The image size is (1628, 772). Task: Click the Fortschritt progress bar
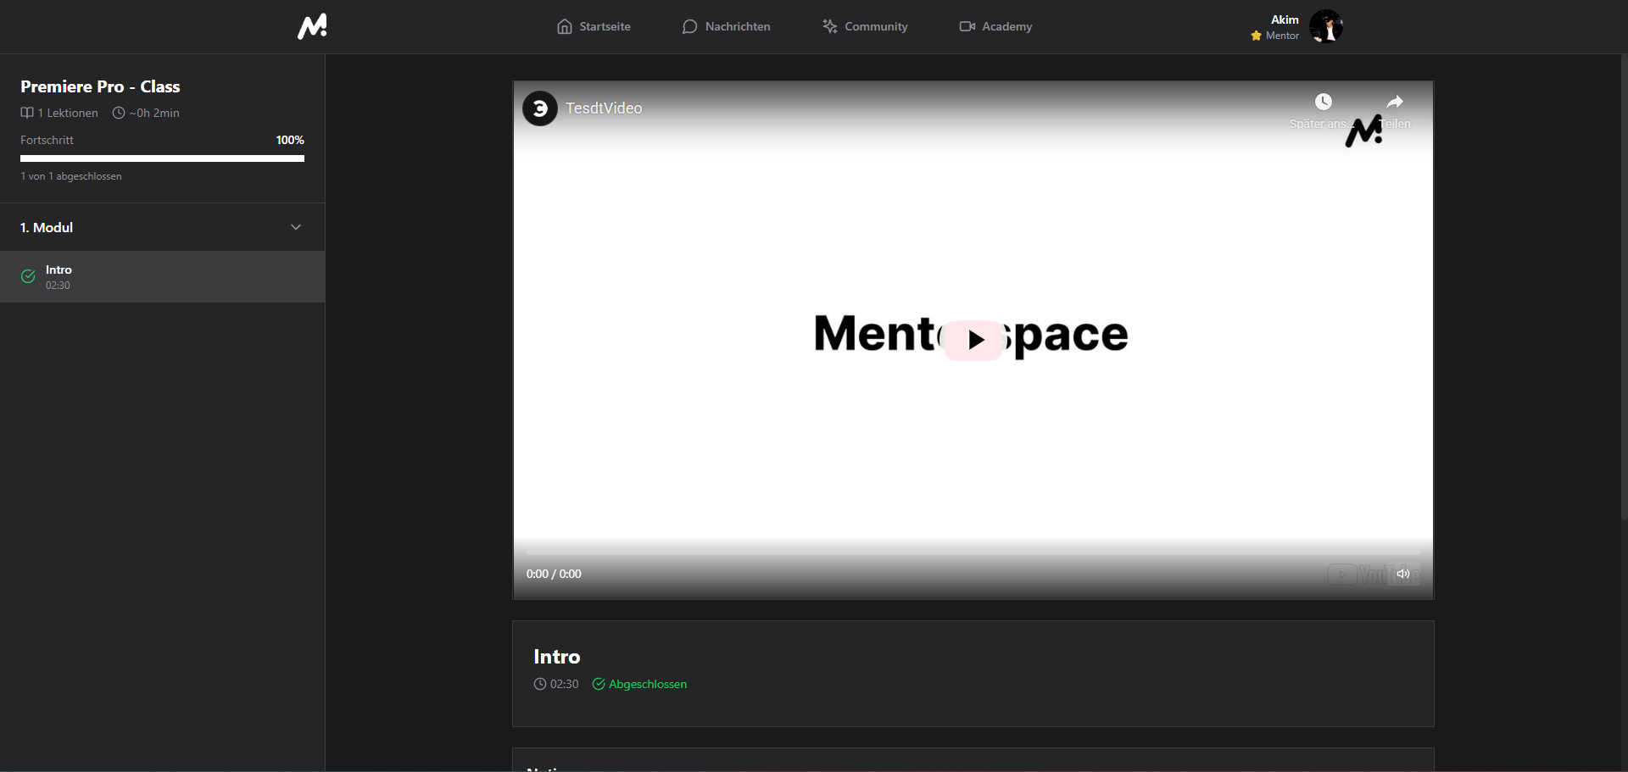162,158
